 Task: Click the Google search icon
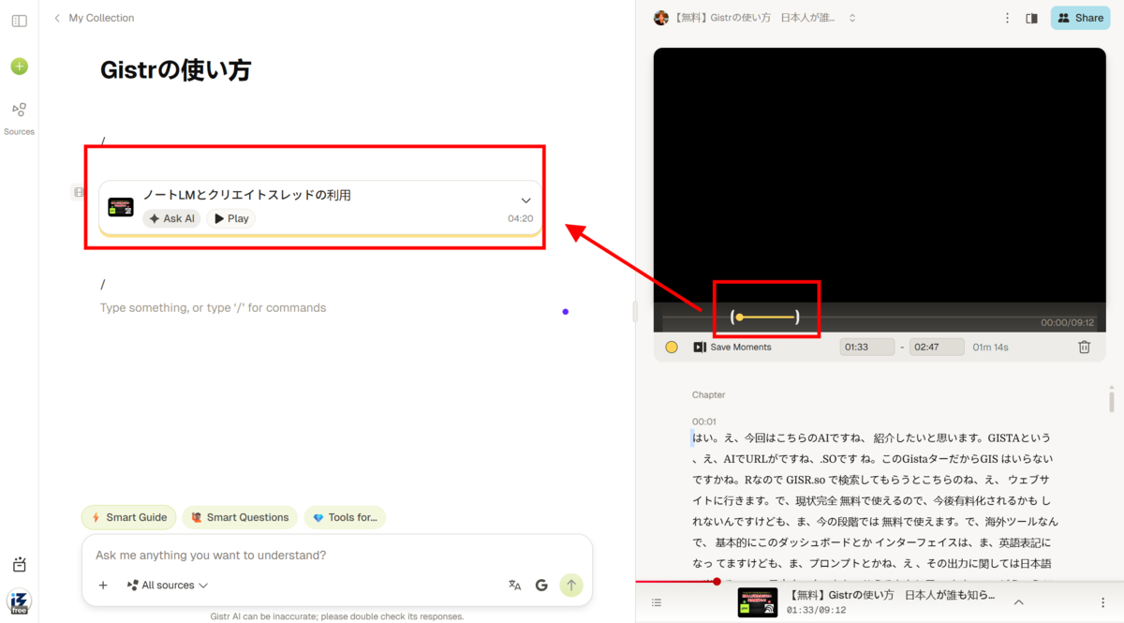(x=541, y=586)
